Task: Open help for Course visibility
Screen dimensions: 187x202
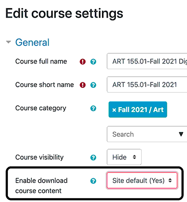Action: pyautogui.click(x=93, y=158)
